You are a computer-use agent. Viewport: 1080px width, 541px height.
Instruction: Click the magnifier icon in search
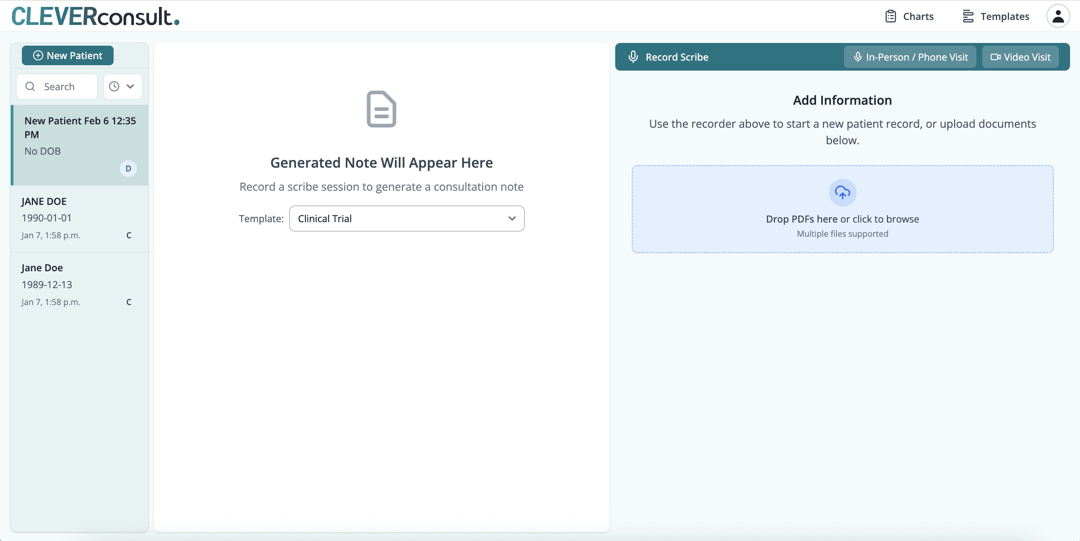[30, 86]
